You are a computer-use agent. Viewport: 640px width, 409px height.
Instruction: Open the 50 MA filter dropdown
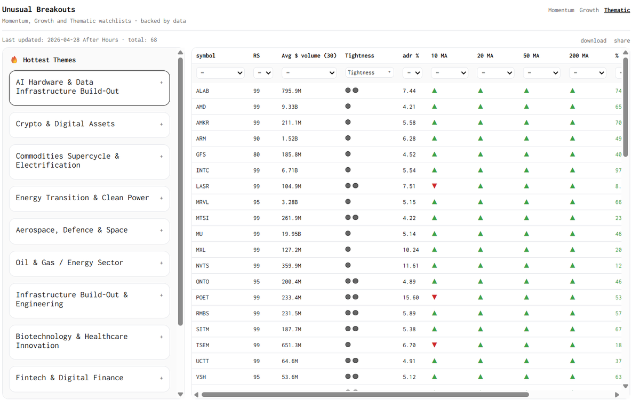point(541,72)
